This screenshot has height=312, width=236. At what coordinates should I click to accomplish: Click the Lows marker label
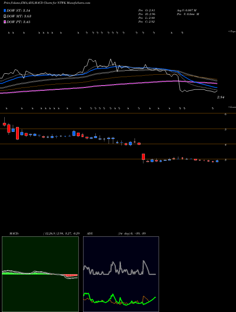pos(232,107)
